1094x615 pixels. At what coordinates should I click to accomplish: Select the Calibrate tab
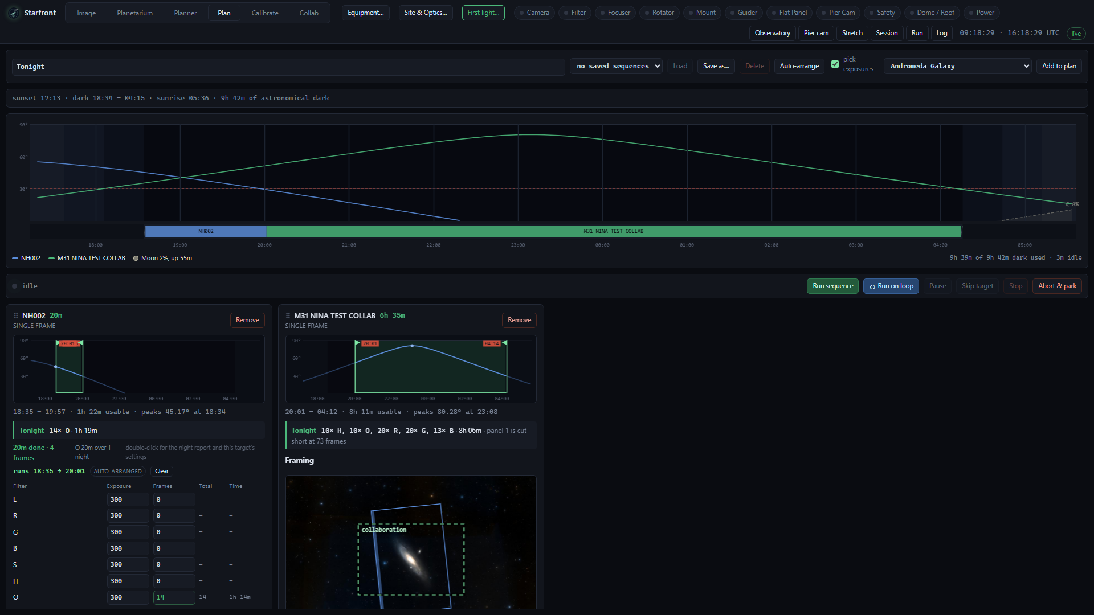265,13
